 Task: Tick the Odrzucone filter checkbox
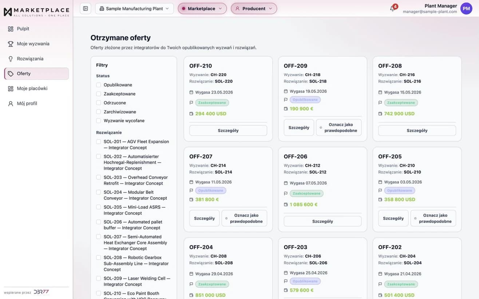(x=99, y=103)
